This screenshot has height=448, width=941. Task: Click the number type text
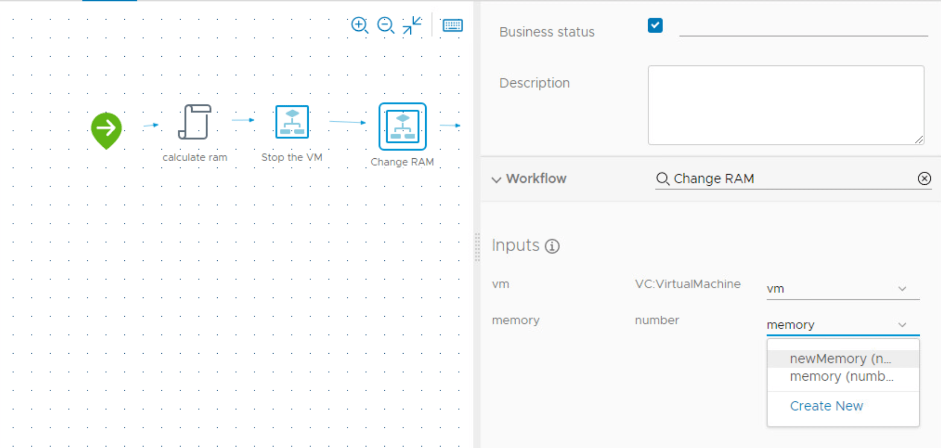(x=657, y=320)
